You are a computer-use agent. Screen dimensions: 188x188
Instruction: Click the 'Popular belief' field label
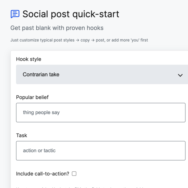tap(32, 97)
